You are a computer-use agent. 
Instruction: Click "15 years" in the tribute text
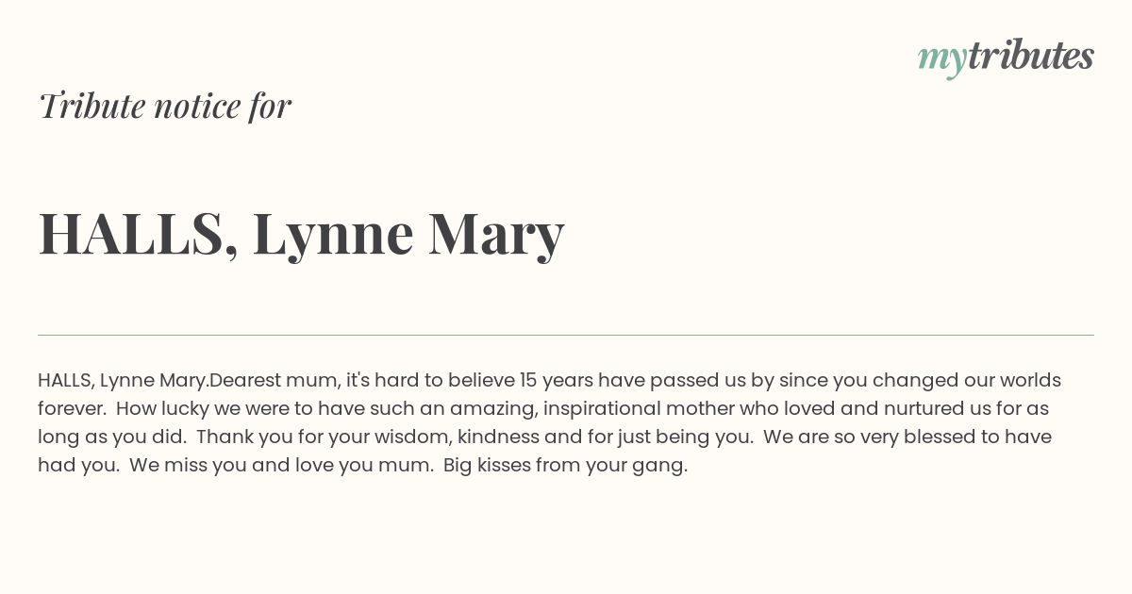click(x=556, y=381)
